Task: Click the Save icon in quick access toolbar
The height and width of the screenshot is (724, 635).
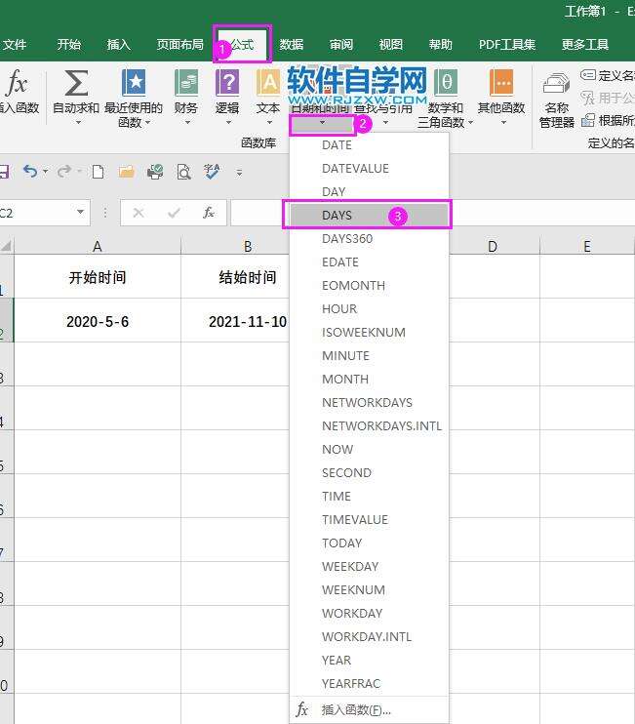Action: 4,172
